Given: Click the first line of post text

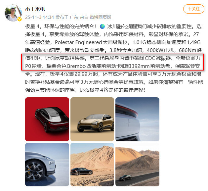Looking at the screenshot, I should click(113, 26).
